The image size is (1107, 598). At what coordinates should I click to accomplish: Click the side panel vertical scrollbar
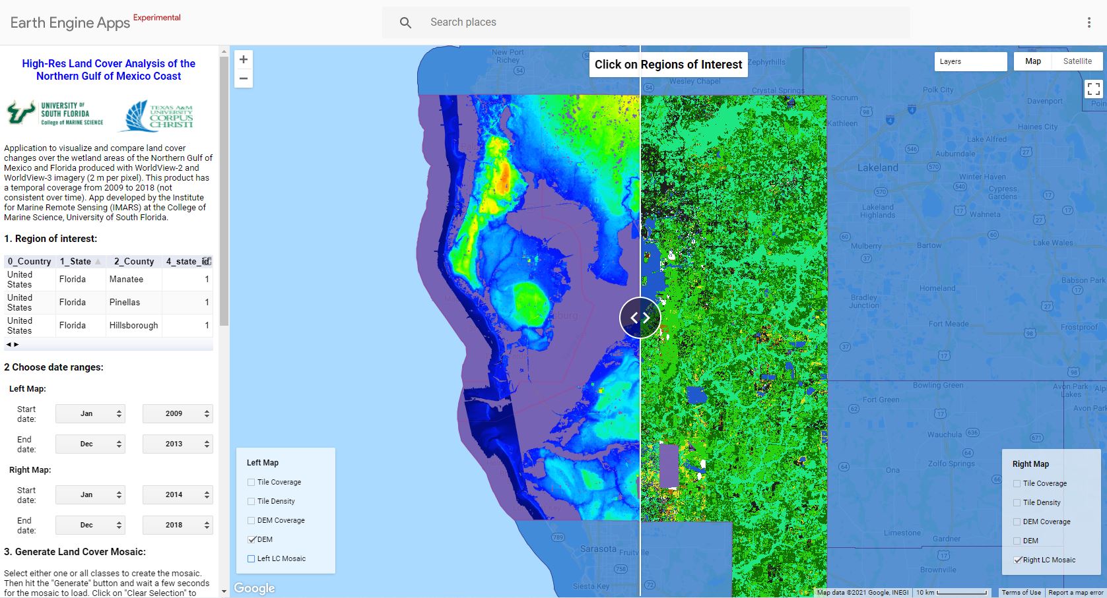click(x=224, y=191)
